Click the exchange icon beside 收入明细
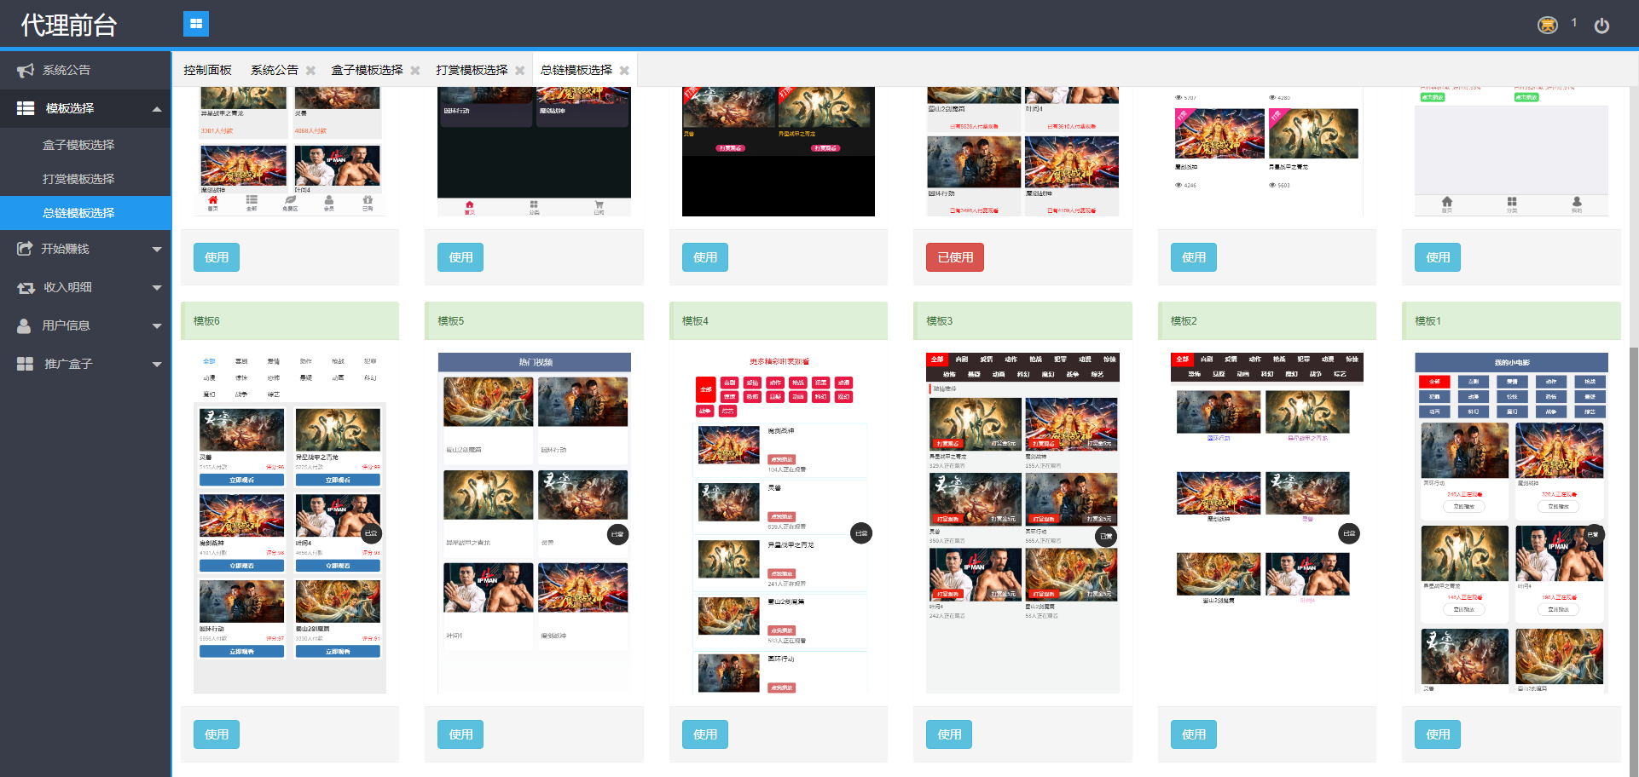 coord(26,288)
